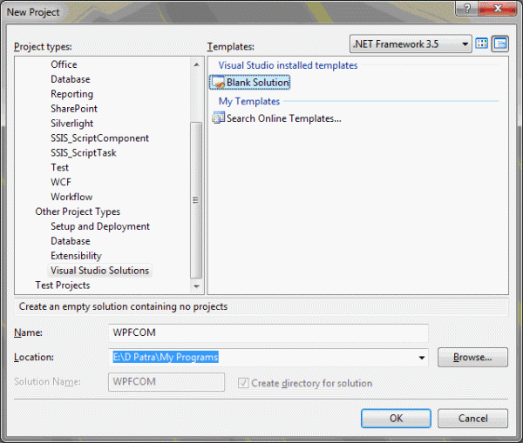Viewport: 523px width, 443px height.
Task: Select Setup and Deployment project type
Action: point(100,226)
